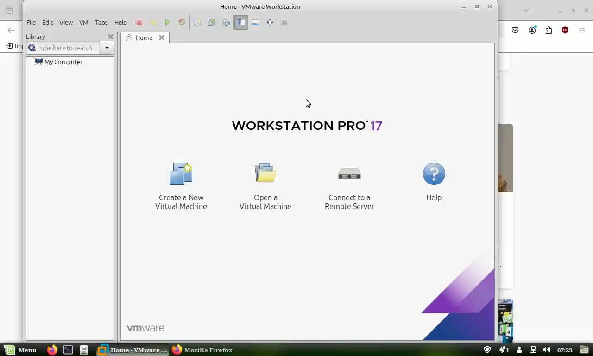The height and width of the screenshot is (356, 593).
Task: Open the Firefox list all tabs chevron
Action: [x=526, y=10]
